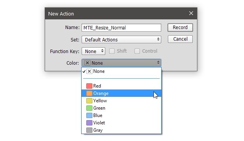The image size is (244, 141).
Task: Choose Green from the color list
Action: coord(121,108)
